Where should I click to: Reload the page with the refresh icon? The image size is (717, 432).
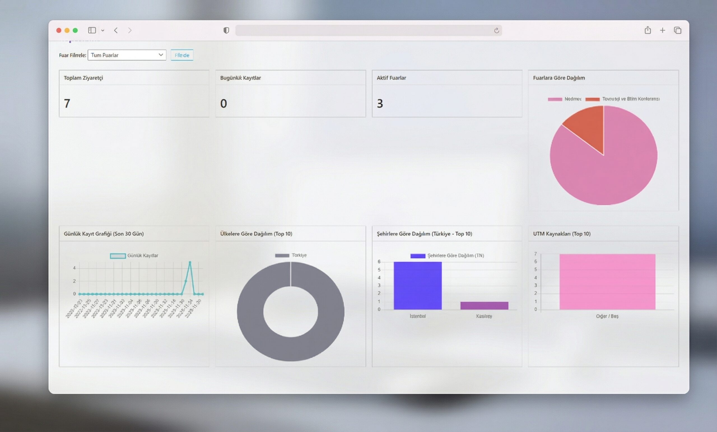click(x=496, y=30)
